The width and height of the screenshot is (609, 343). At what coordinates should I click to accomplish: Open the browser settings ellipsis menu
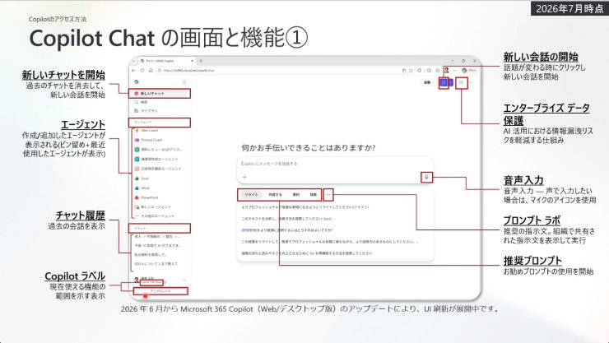coord(455,70)
